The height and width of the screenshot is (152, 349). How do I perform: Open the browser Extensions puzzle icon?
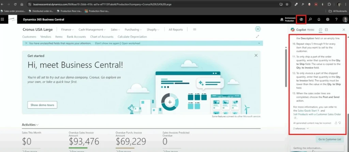pyautogui.click(x=330, y=4)
